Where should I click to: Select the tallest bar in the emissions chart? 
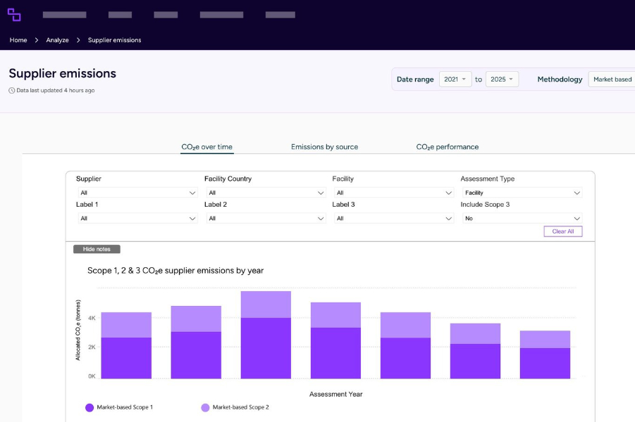click(x=267, y=334)
